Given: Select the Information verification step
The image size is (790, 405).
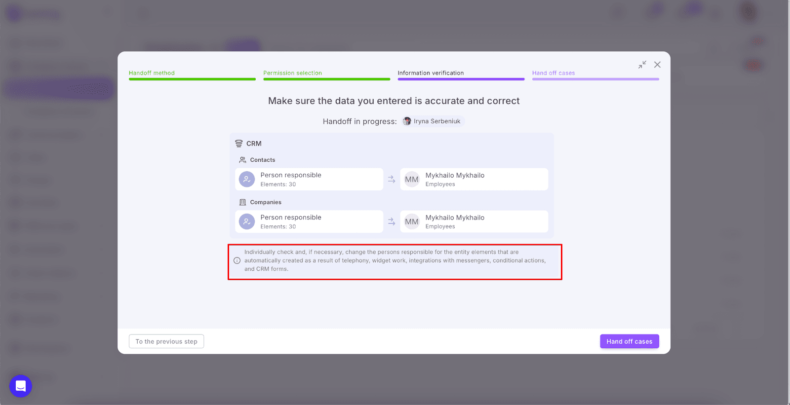Looking at the screenshot, I should (x=461, y=74).
